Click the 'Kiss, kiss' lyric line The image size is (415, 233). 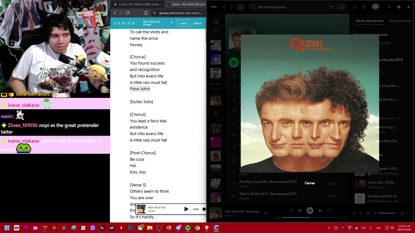138,172
